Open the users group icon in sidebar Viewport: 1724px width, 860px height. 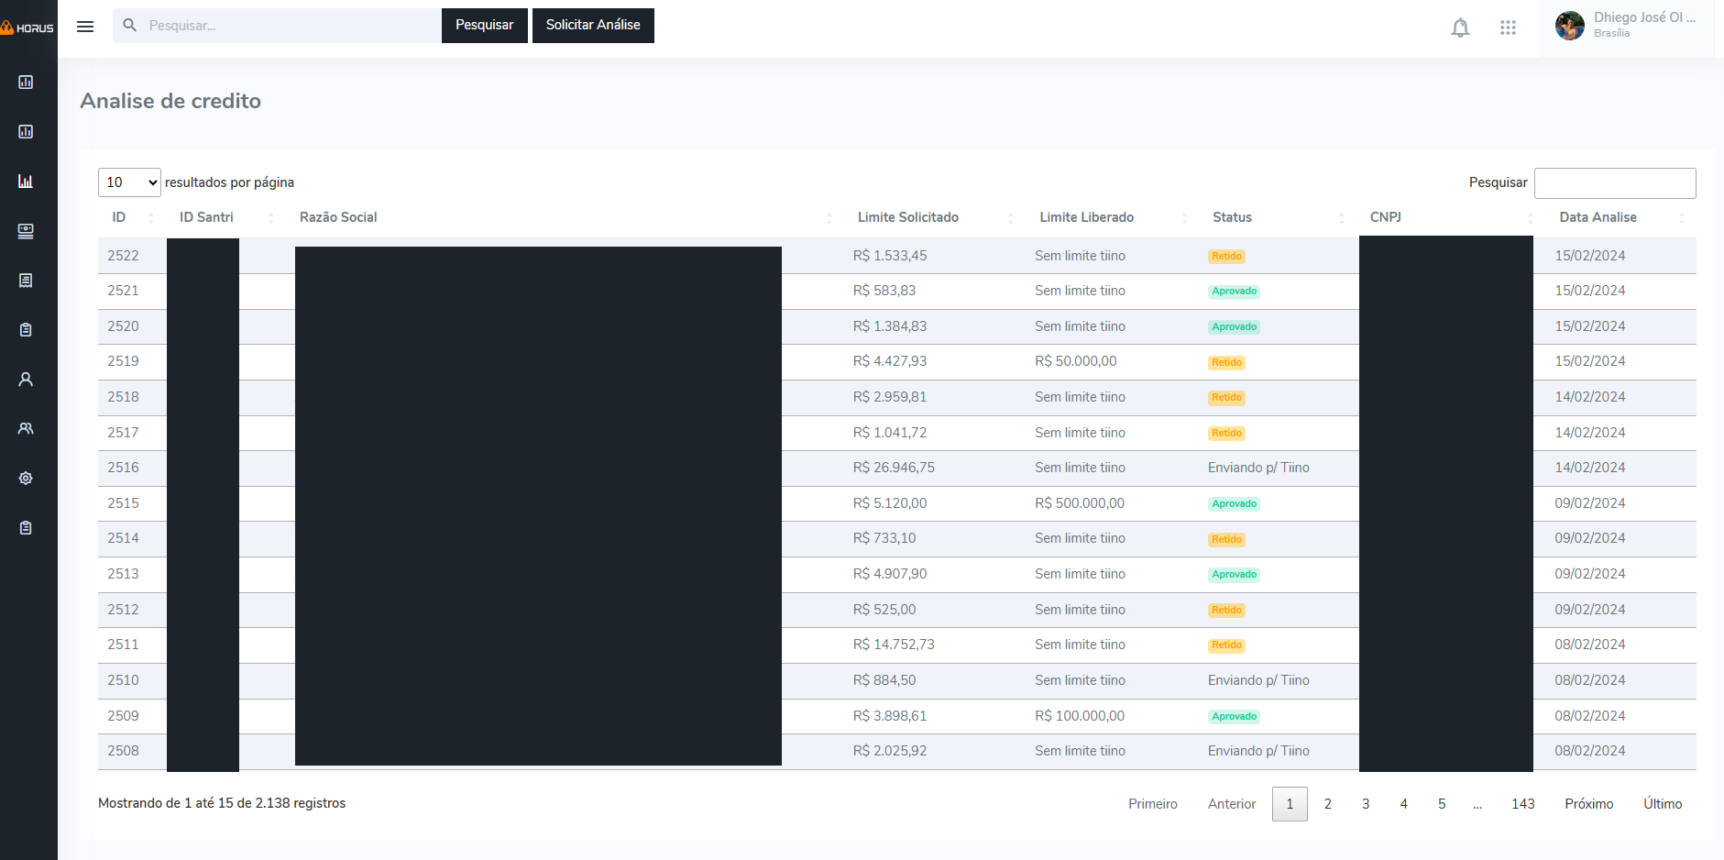point(26,429)
